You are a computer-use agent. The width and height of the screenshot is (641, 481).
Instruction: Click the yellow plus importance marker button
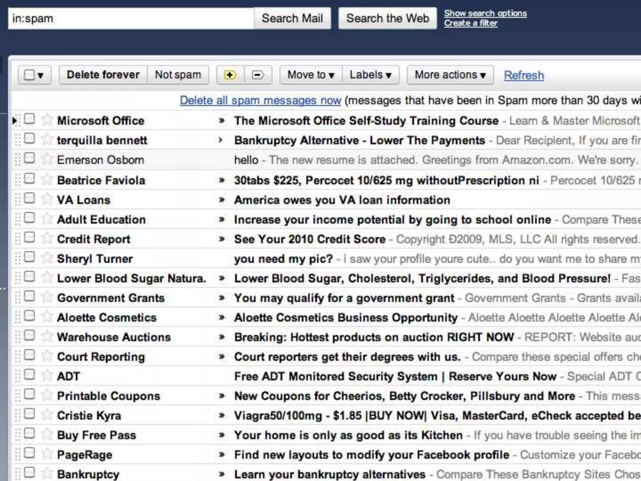(x=230, y=75)
